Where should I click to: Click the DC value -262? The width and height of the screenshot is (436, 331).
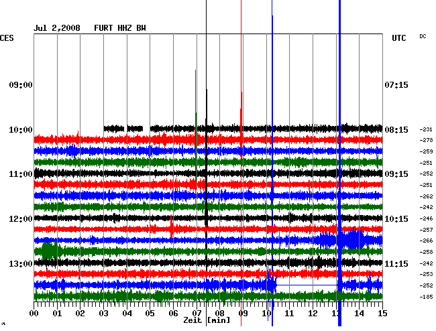click(426, 196)
